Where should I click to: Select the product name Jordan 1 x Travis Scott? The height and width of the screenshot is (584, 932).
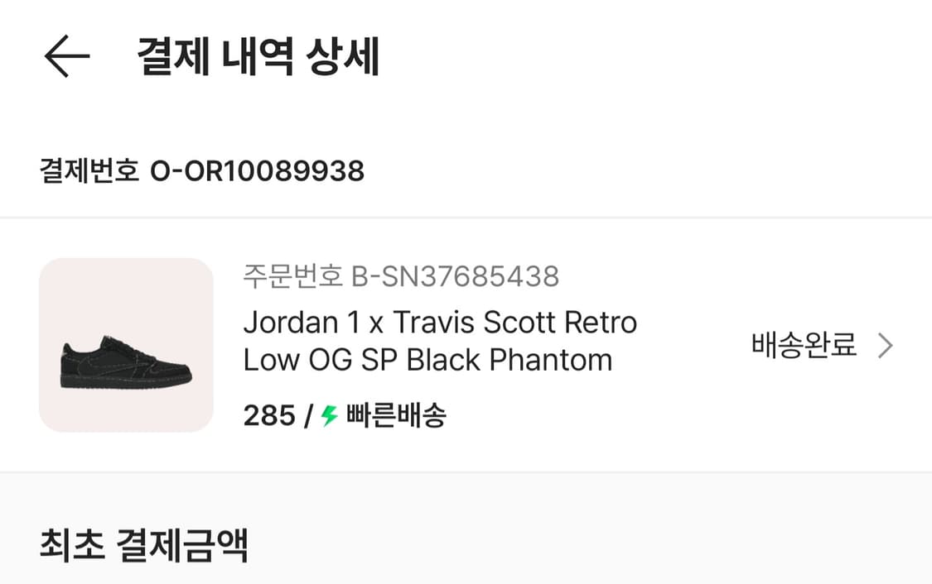[x=440, y=323]
